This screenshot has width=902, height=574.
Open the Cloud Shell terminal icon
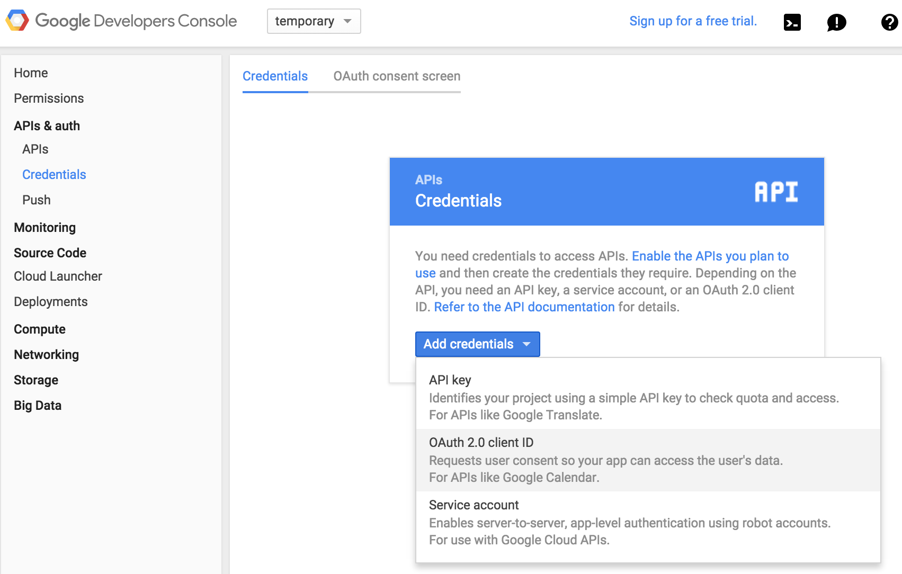(x=792, y=22)
